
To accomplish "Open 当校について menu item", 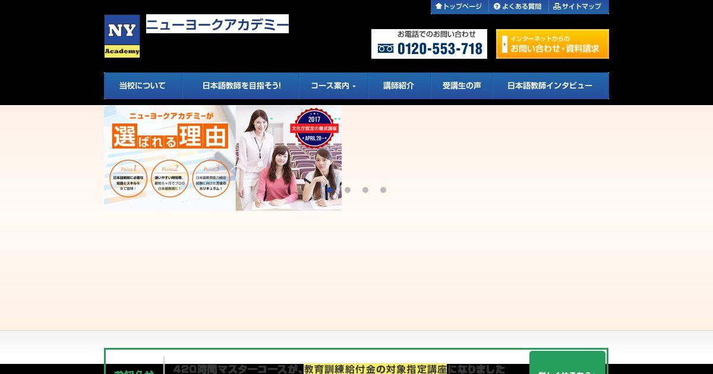I will point(143,85).
